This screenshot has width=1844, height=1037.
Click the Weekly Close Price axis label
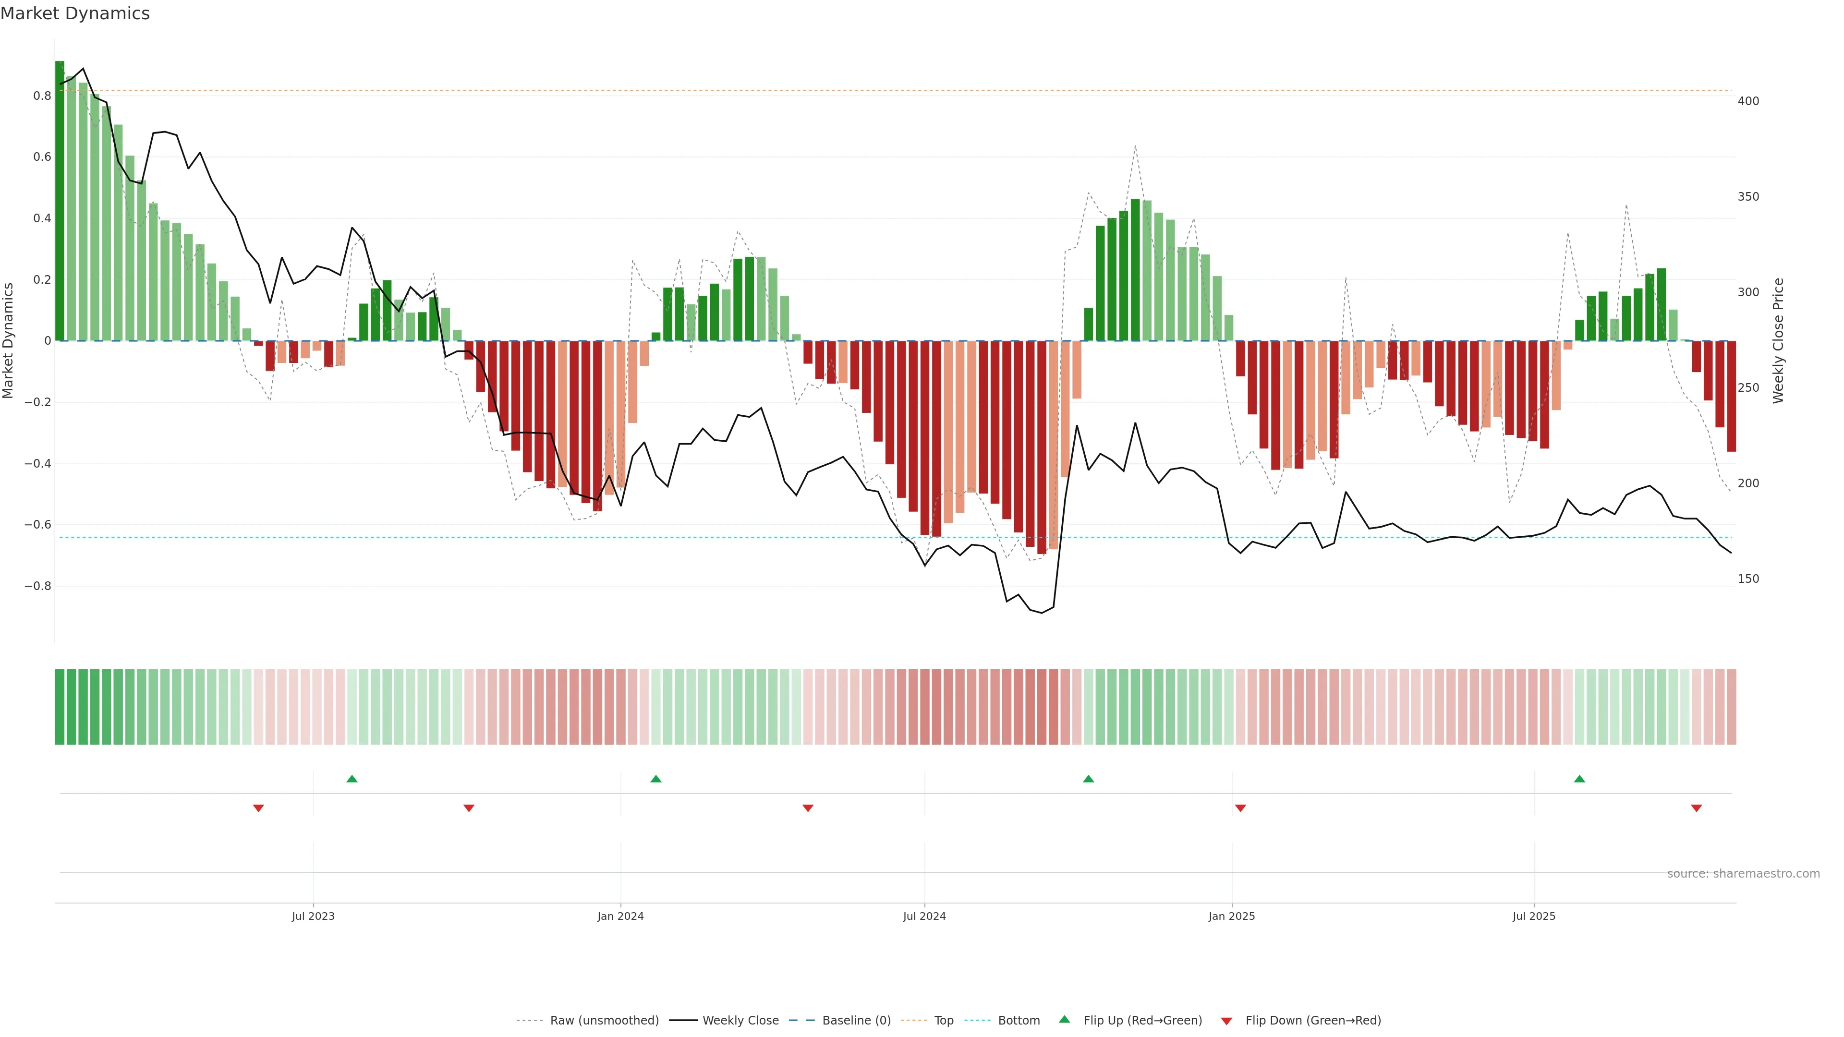tap(1778, 341)
